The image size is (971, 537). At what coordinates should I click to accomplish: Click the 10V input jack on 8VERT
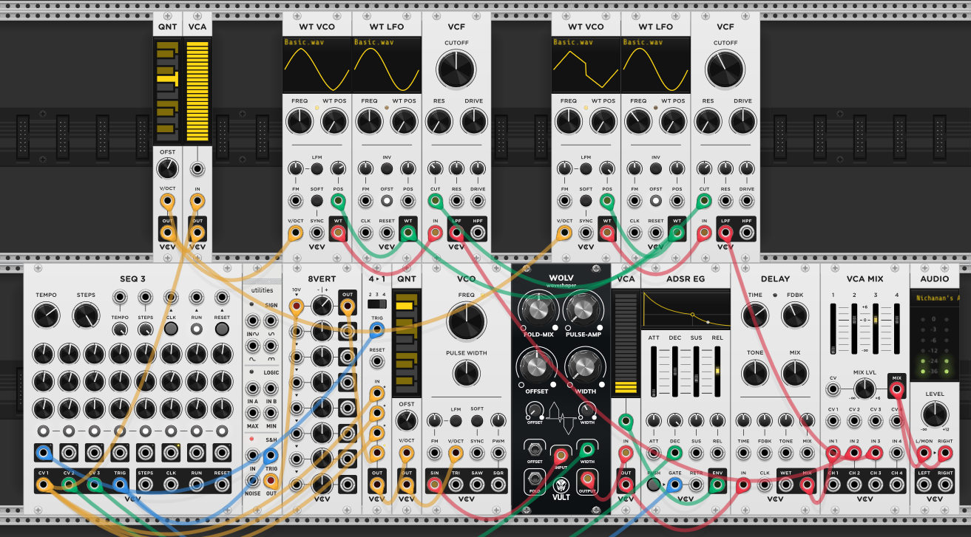pyautogui.click(x=297, y=305)
